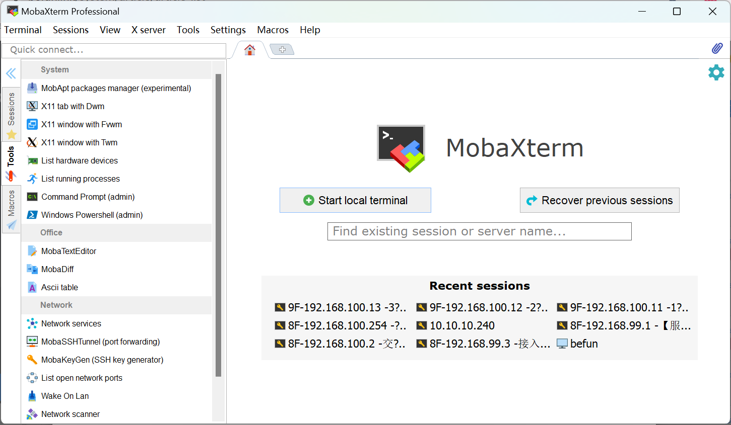
Task: Click the tools list vertical scrollbar
Action: click(218, 225)
